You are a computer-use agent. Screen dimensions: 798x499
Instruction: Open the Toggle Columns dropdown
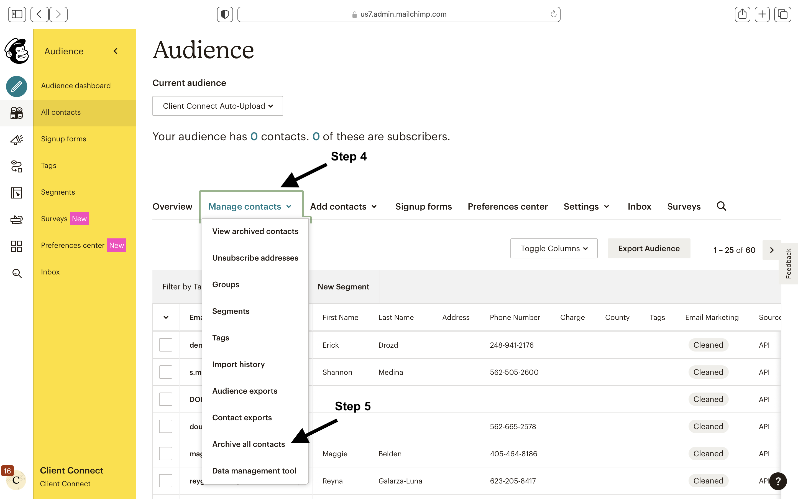(554, 248)
